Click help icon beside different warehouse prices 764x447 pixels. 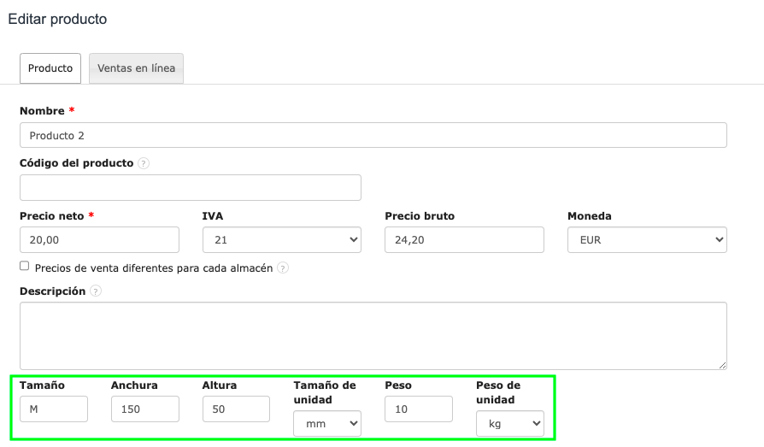(x=283, y=268)
